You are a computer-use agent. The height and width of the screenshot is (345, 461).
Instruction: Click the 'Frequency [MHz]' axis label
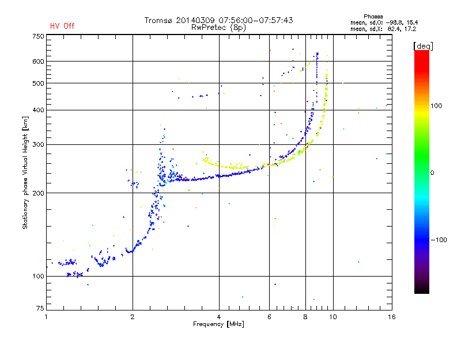click(x=218, y=324)
